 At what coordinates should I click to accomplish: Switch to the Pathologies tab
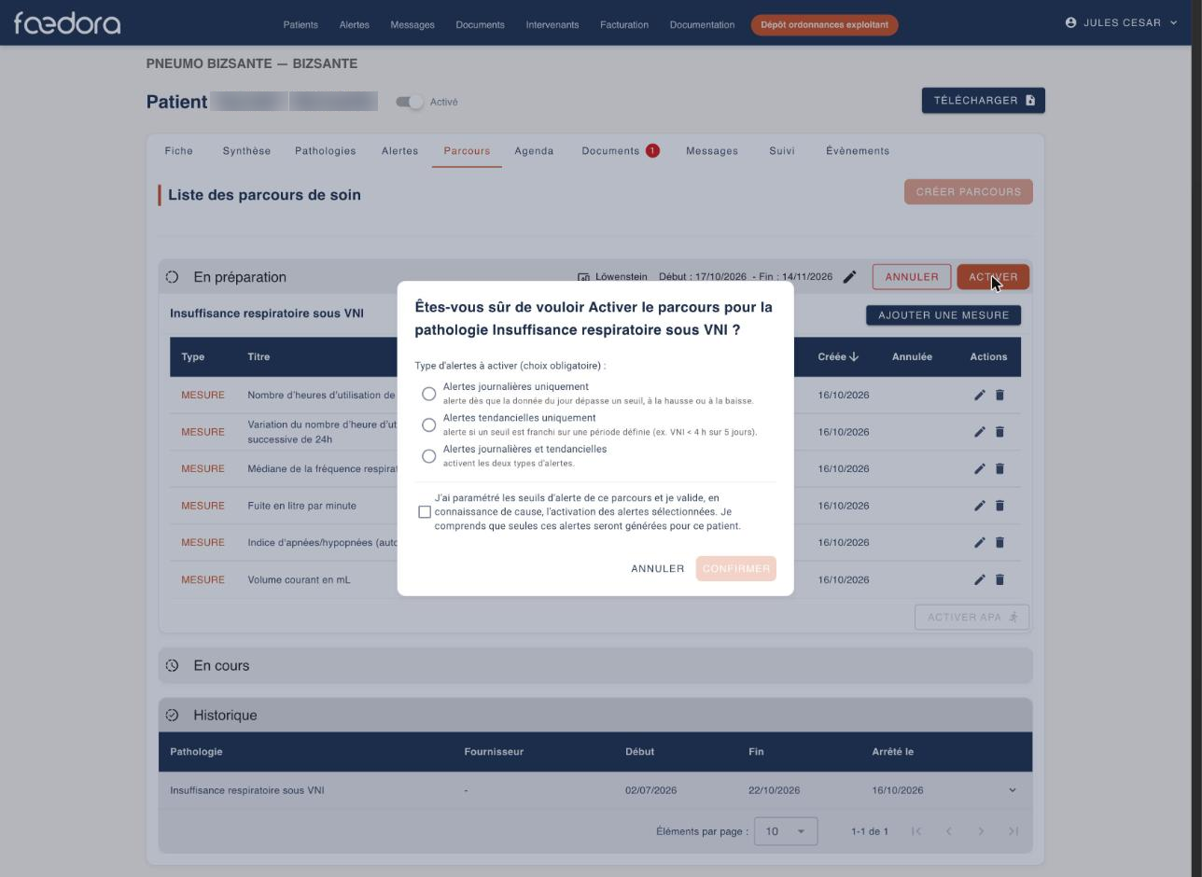click(x=325, y=150)
